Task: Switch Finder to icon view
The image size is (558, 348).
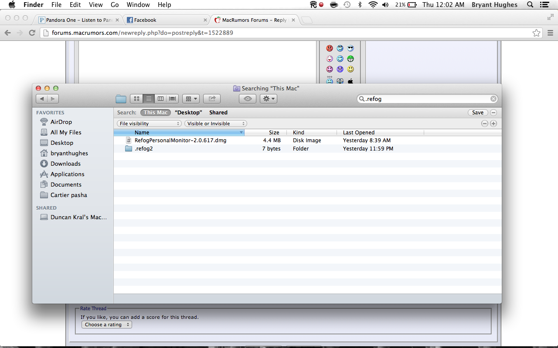Action: 136,99
